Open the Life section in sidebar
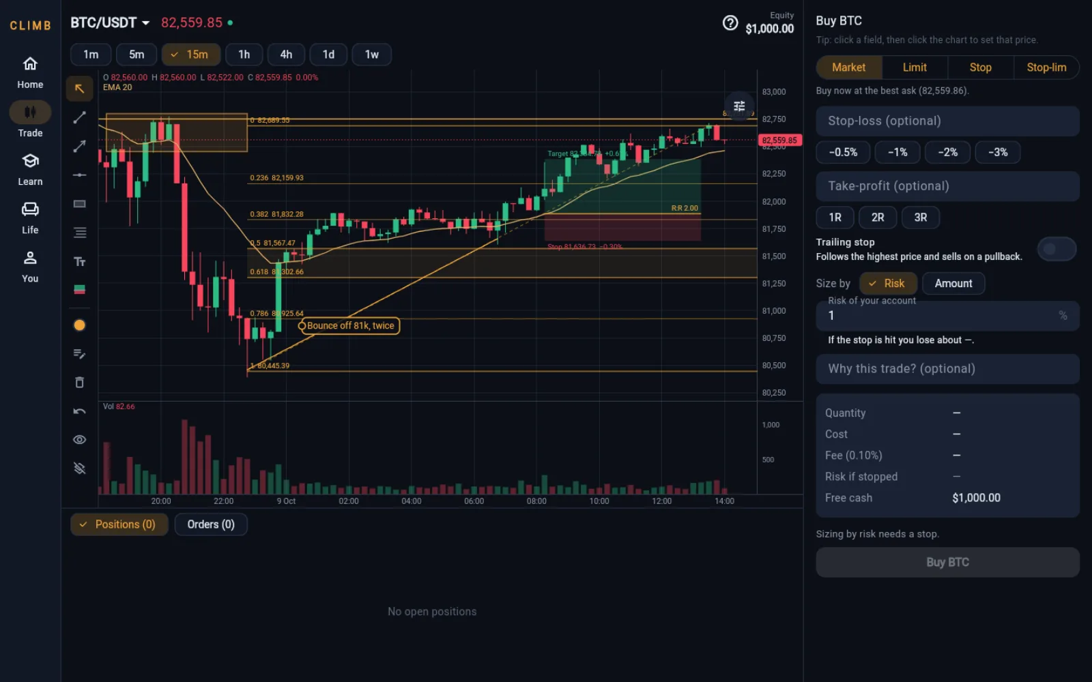The width and height of the screenshot is (1092, 682). pyautogui.click(x=30, y=218)
